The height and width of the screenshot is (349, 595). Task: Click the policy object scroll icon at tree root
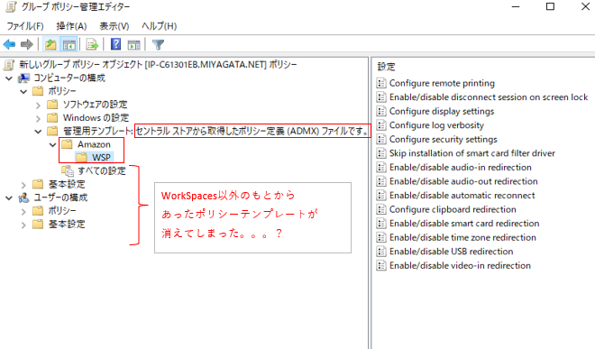point(9,65)
